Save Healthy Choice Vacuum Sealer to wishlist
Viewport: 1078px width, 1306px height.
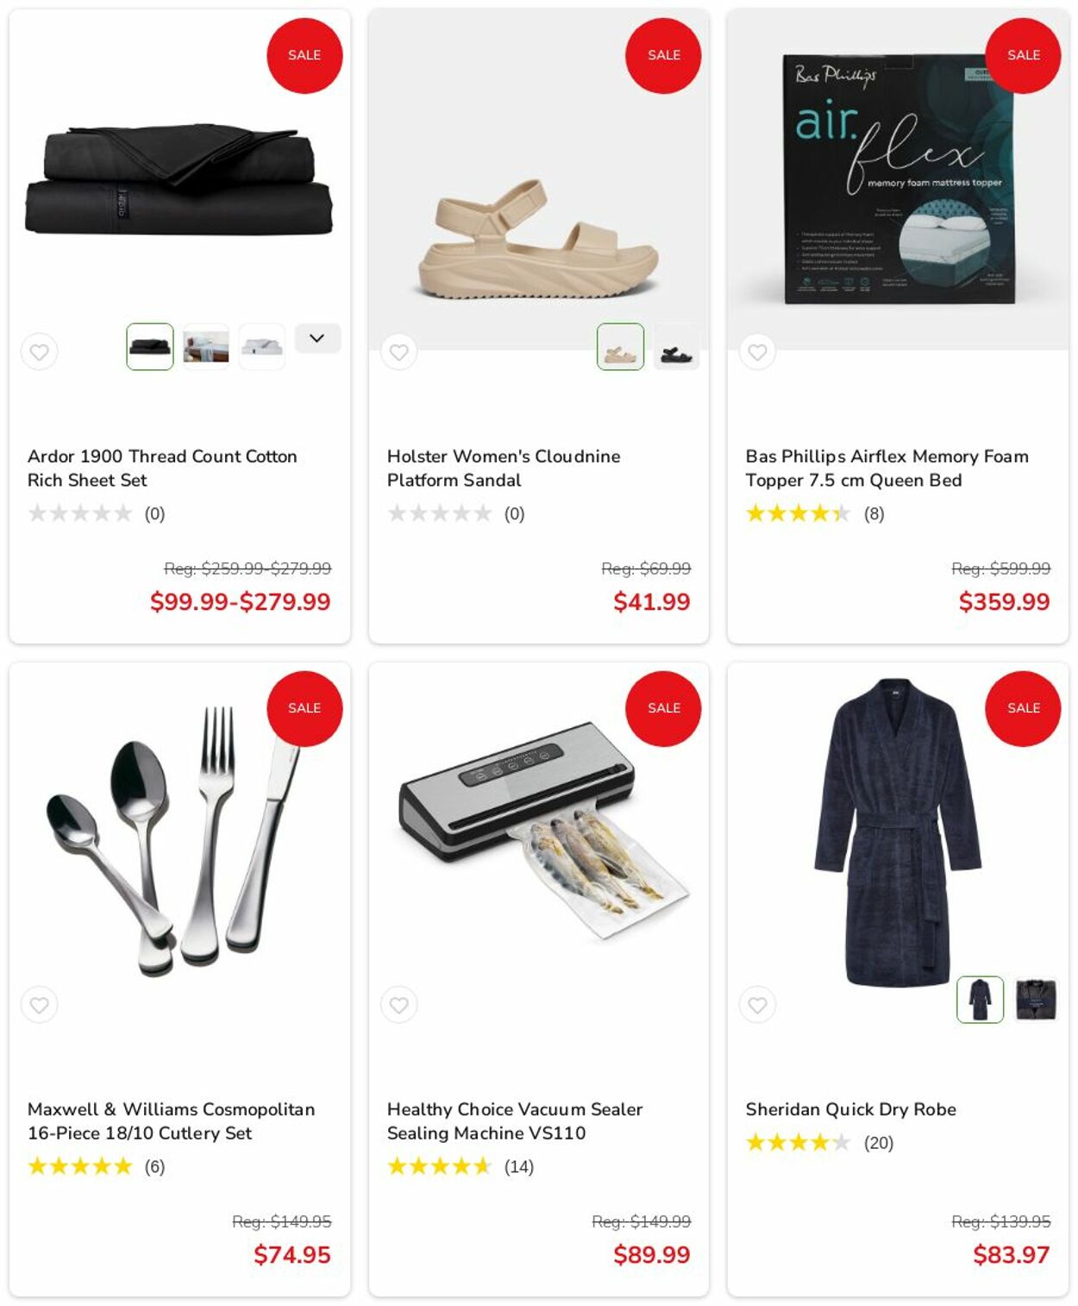pyautogui.click(x=398, y=1005)
